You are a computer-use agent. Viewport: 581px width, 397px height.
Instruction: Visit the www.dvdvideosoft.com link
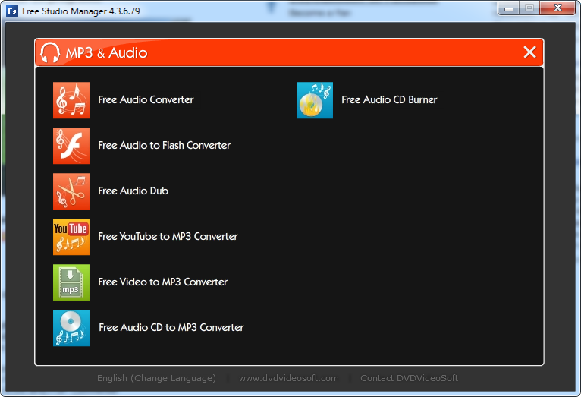click(x=289, y=378)
